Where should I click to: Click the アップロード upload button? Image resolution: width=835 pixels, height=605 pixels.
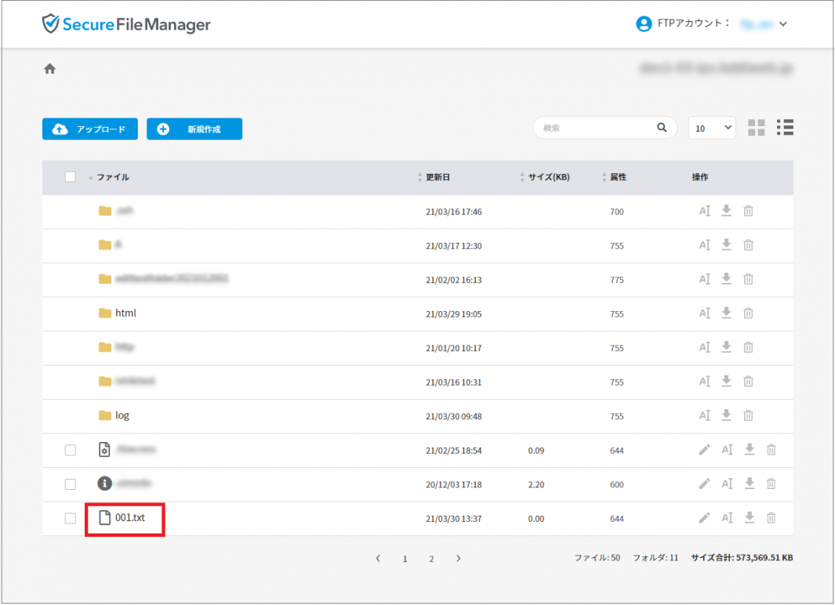[90, 129]
